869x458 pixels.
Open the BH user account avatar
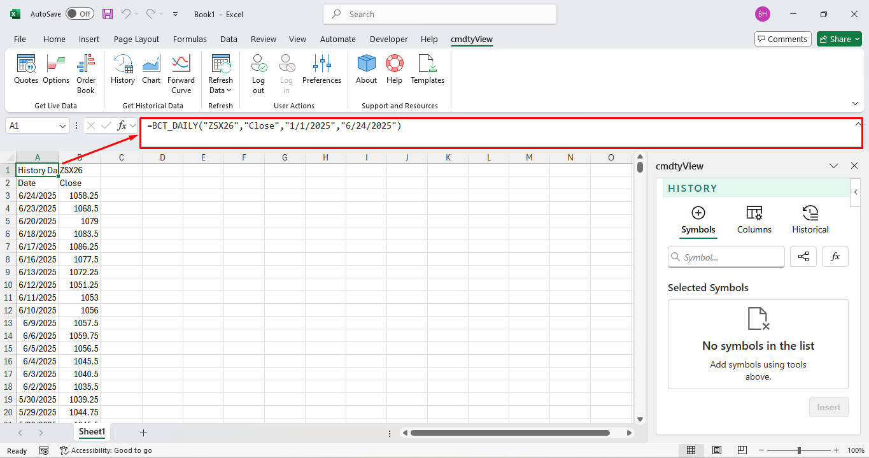762,14
